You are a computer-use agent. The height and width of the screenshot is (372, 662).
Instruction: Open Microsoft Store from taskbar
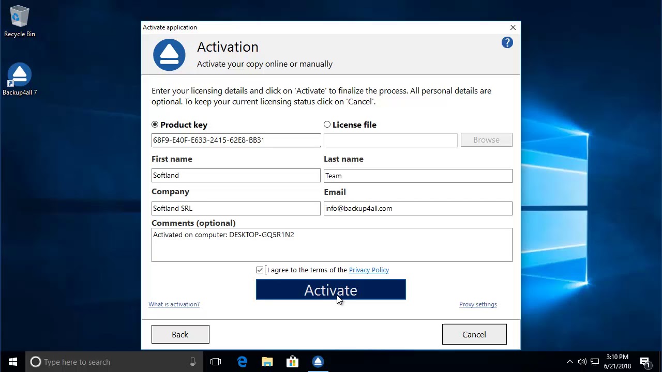click(x=292, y=362)
